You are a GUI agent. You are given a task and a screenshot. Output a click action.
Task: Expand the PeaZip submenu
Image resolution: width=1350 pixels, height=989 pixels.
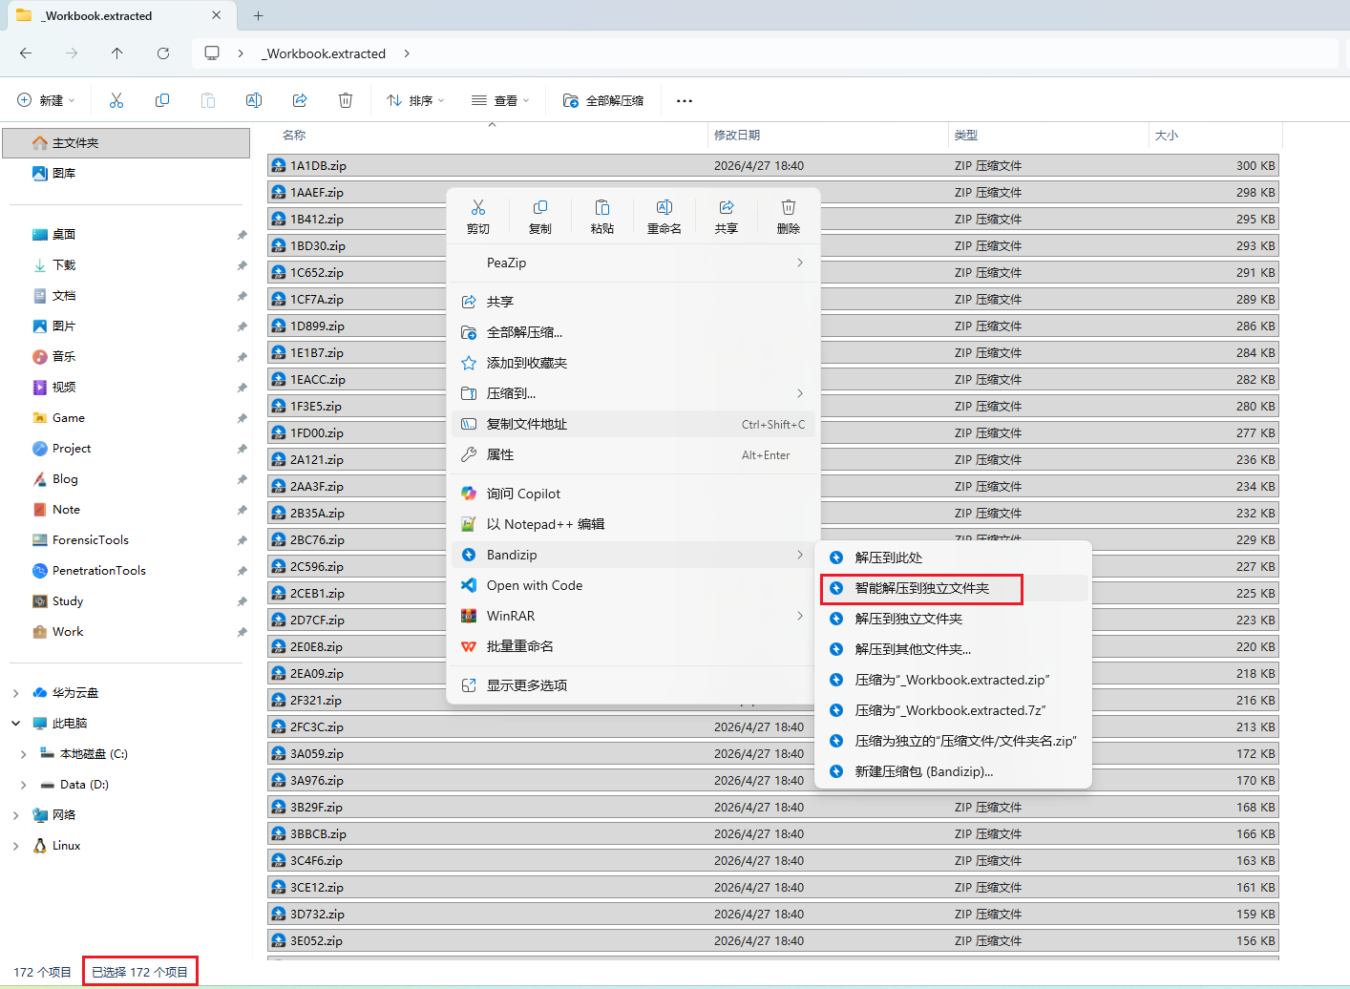tap(633, 263)
